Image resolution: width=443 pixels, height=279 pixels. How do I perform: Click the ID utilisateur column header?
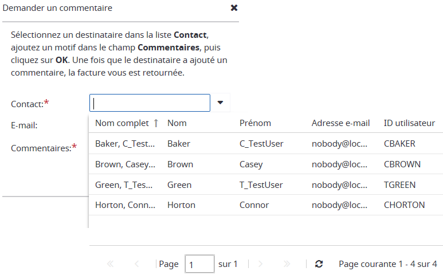[409, 123]
